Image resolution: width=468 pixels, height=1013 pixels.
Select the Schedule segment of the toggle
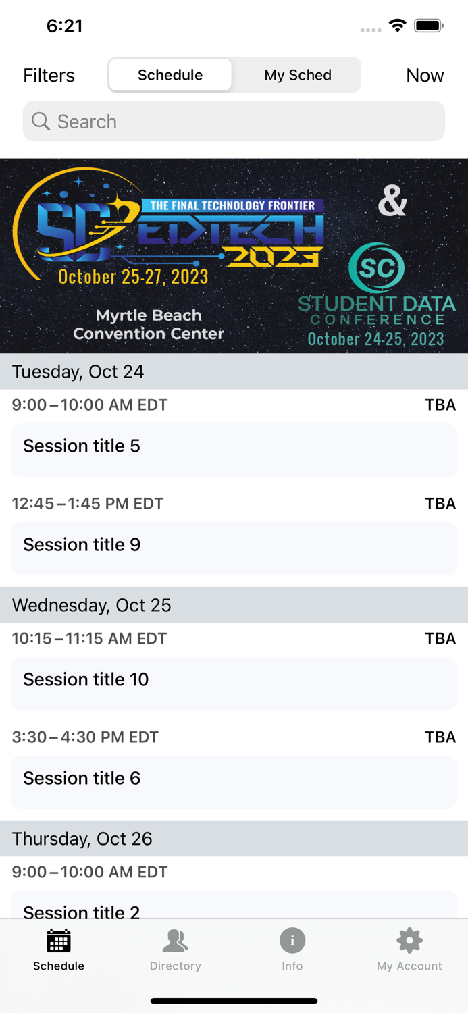[x=170, y=75]
